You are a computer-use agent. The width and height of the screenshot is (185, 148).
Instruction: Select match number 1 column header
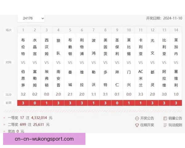click(x=23, y=30)
